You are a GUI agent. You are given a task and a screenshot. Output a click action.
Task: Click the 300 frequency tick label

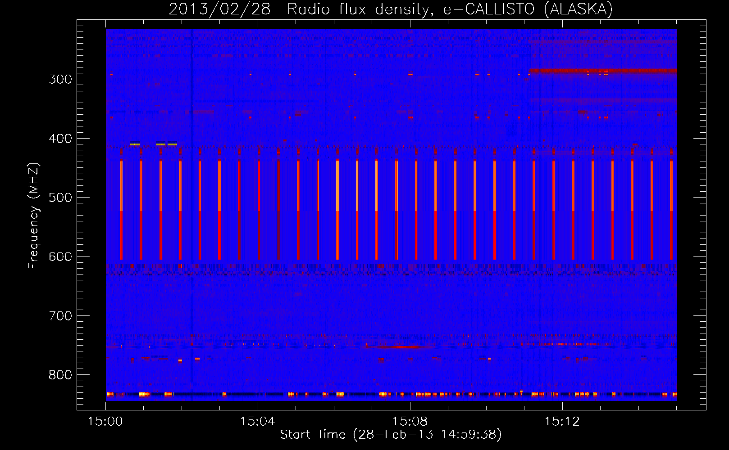point(60,79)
